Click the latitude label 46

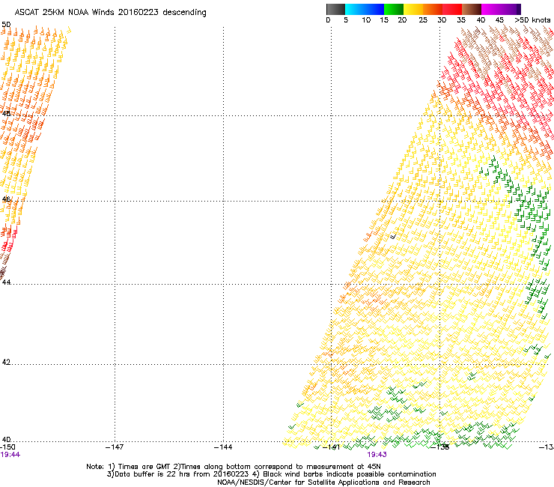point(6,199)
